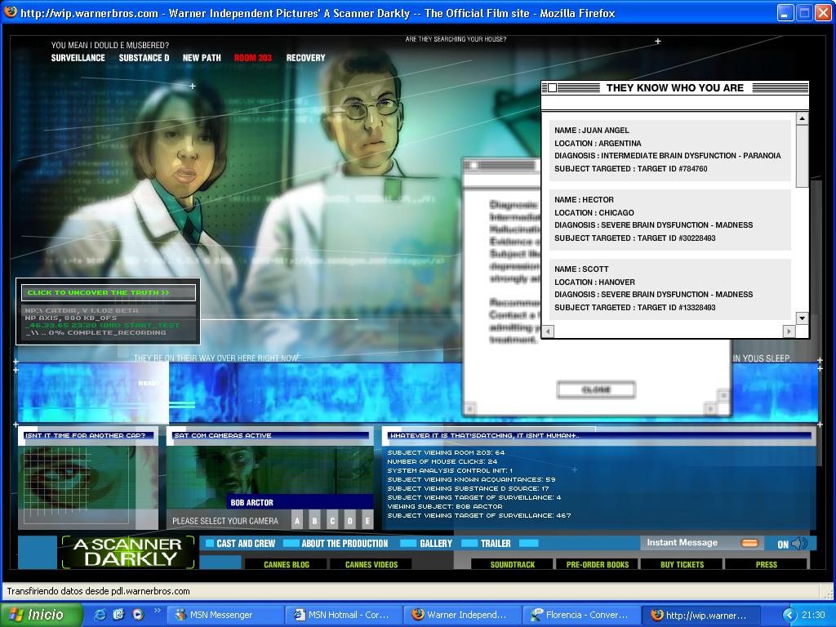The height and width of the screenshot is (627, 836).
Task: Expand hidden system tray icons arrow
Action: pos(789,615)
